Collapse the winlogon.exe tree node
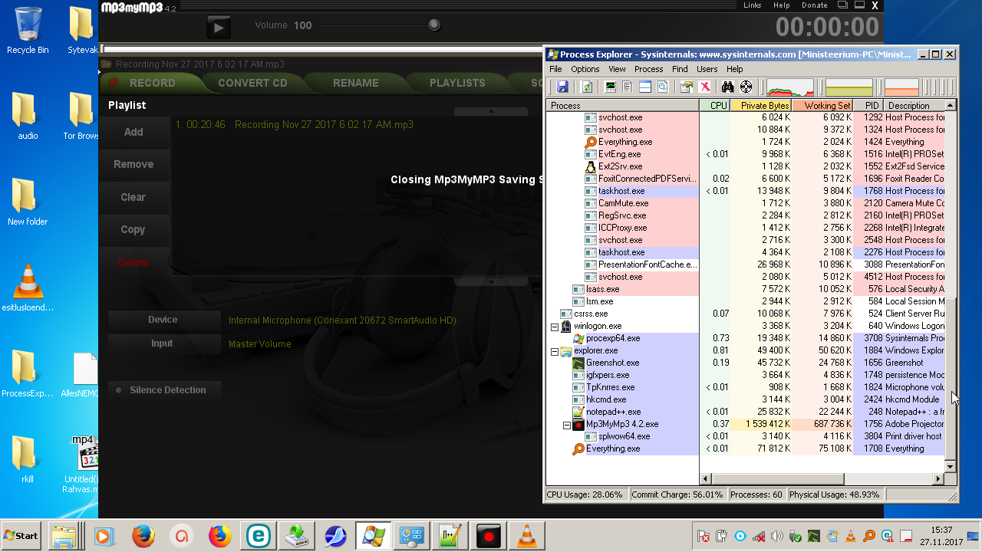982x552 pixels. coord(555,327)
